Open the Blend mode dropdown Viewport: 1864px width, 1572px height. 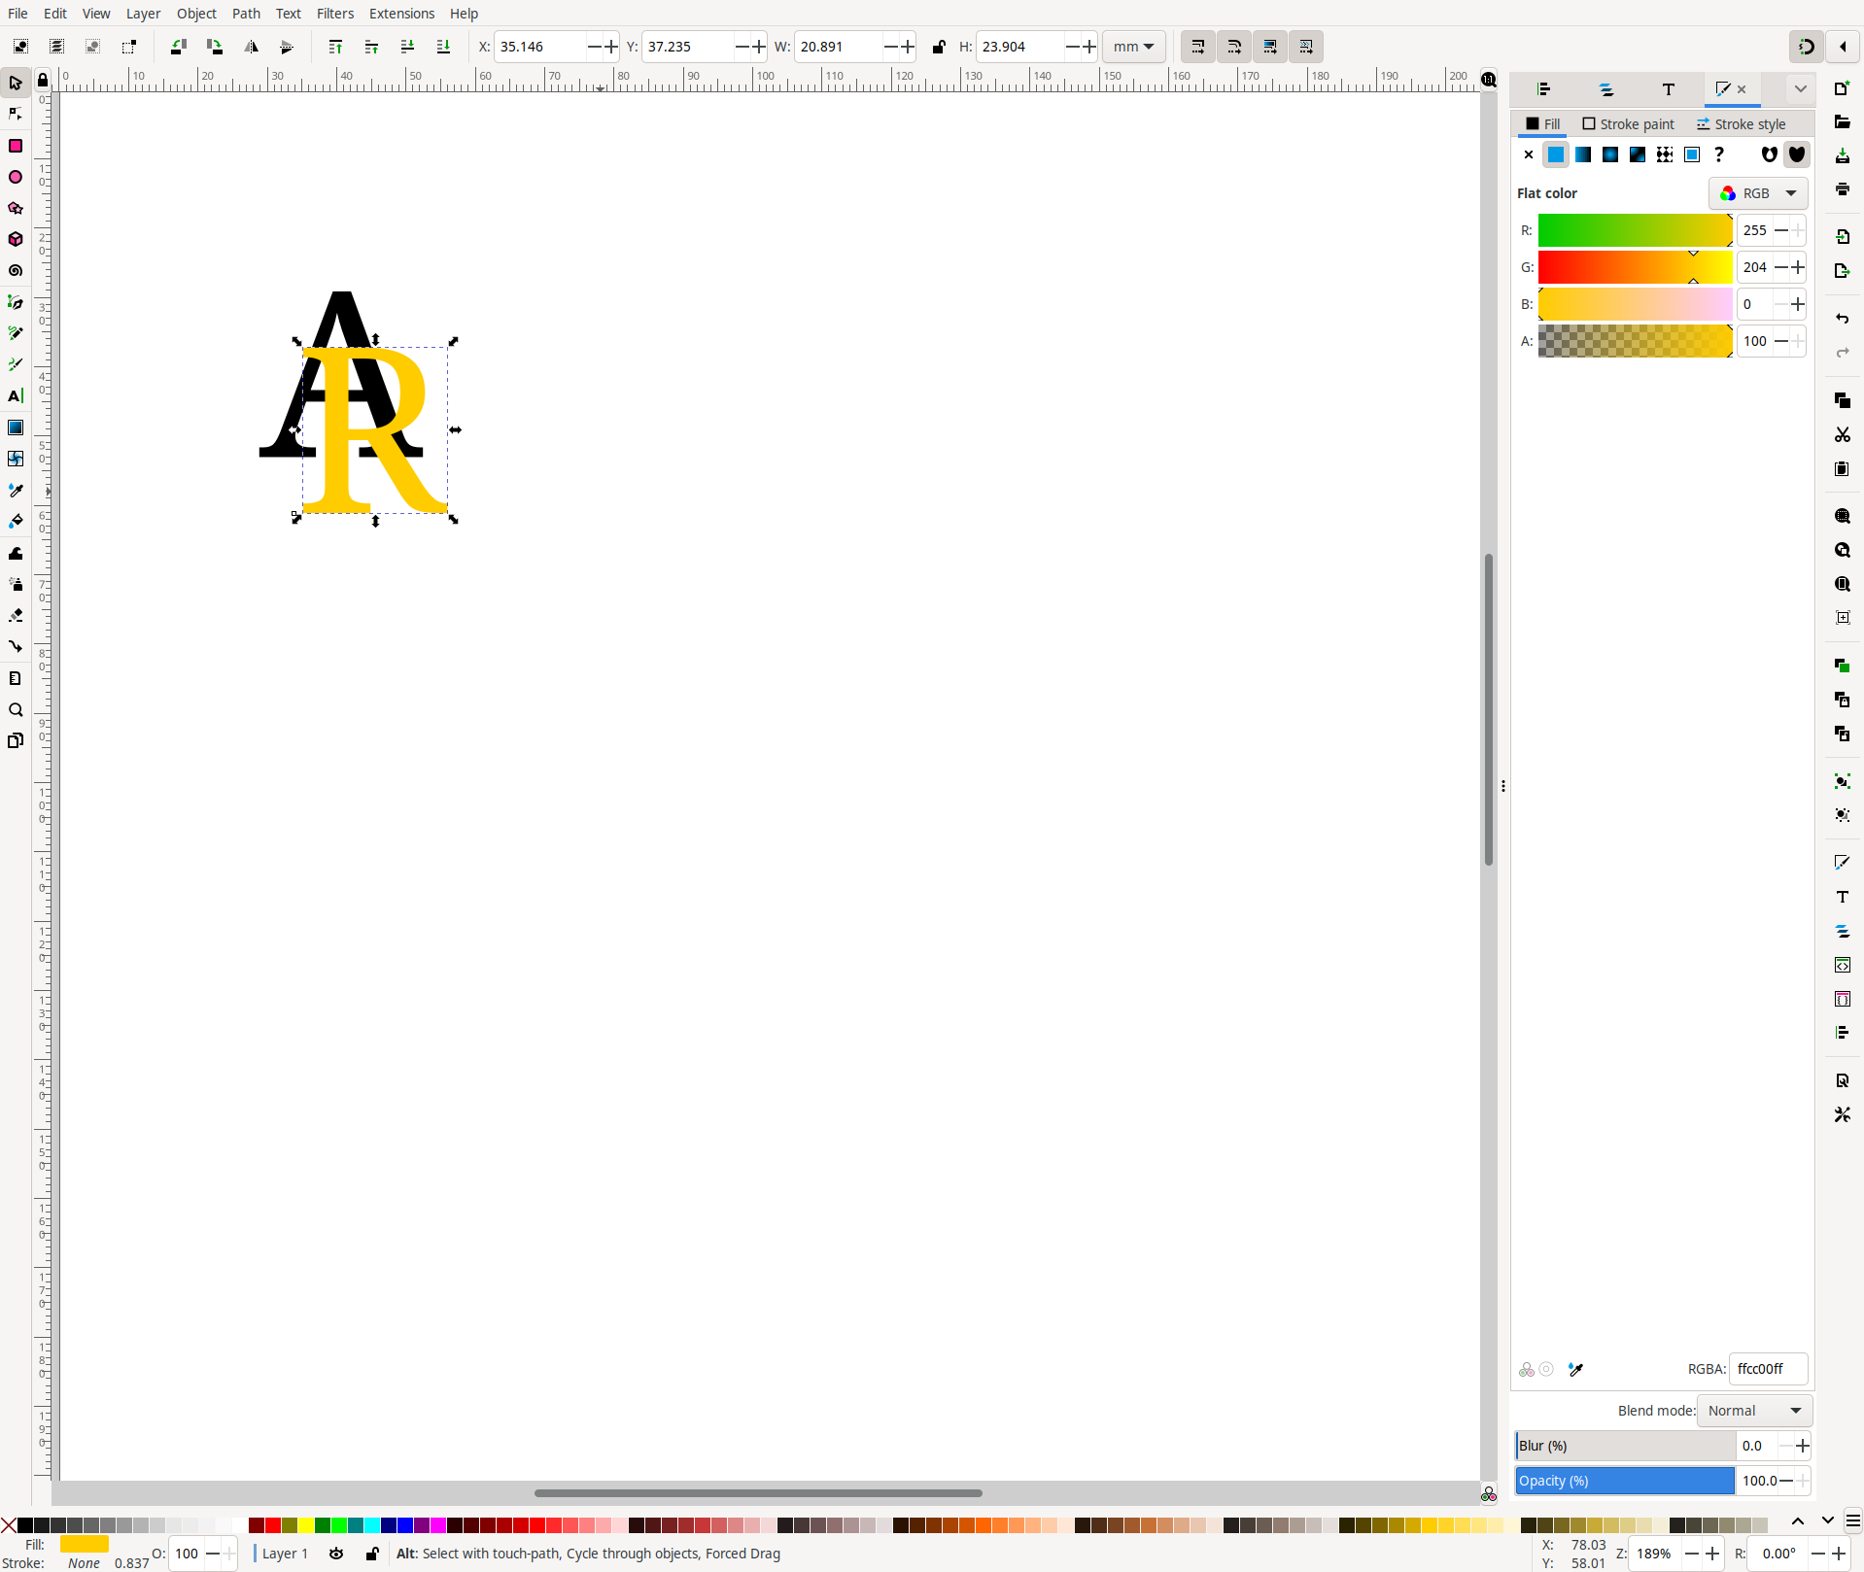click(x=1754, y=1410)
